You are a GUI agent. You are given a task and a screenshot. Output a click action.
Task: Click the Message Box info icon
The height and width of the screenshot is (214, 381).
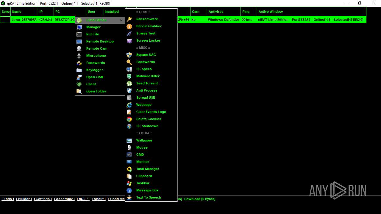(129, 191)
